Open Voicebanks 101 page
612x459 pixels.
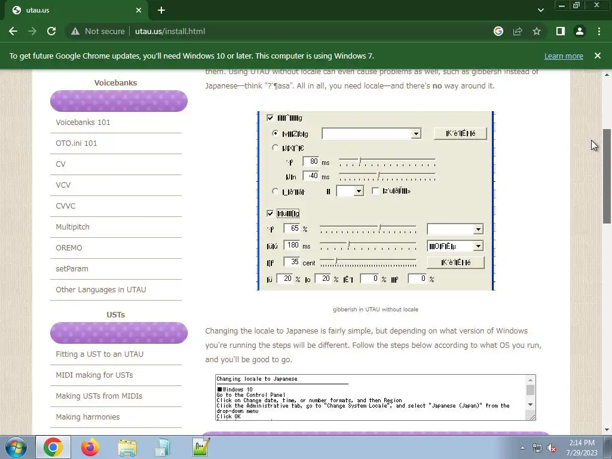83,122
